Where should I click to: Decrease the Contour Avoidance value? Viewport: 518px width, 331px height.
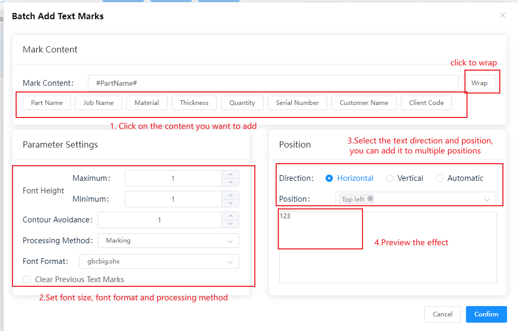tap(230, 224)
